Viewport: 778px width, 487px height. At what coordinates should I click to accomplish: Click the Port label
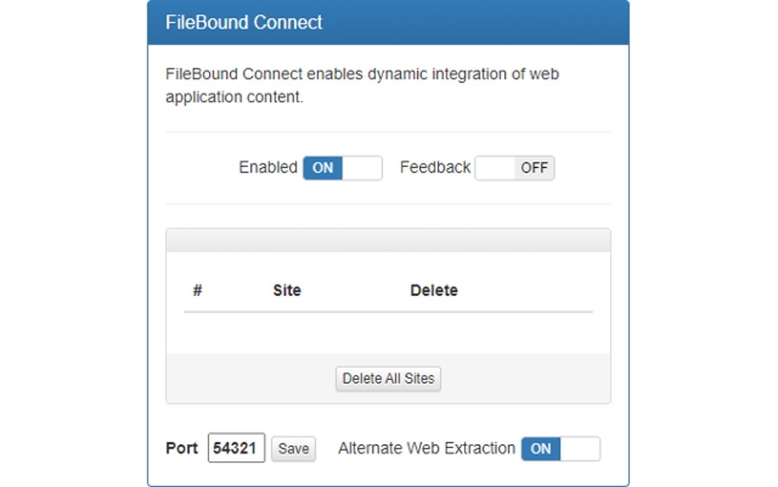click(x=181, y=449)
